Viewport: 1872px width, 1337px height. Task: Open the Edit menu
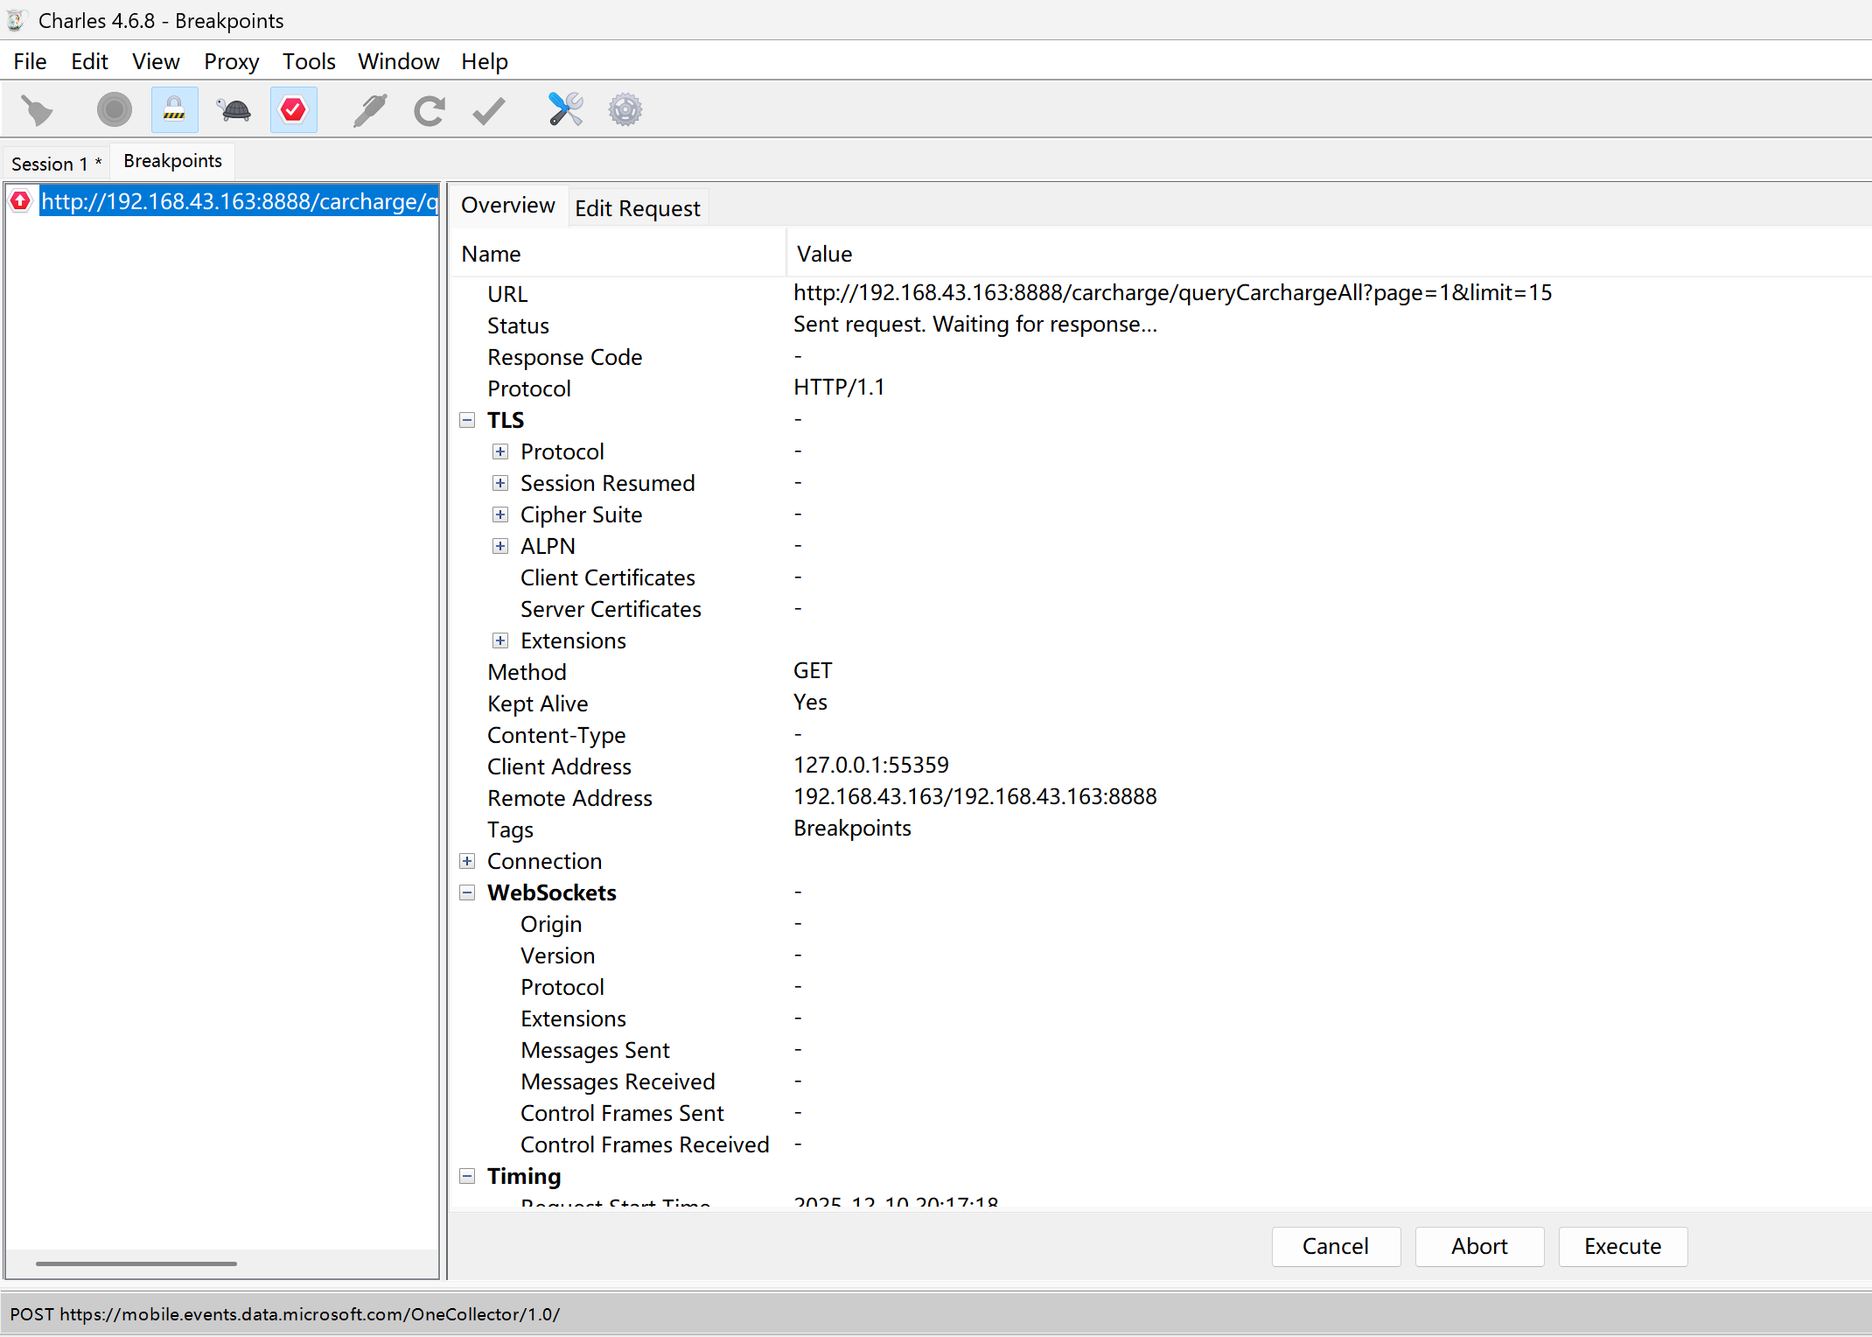[x=89, y=61]
